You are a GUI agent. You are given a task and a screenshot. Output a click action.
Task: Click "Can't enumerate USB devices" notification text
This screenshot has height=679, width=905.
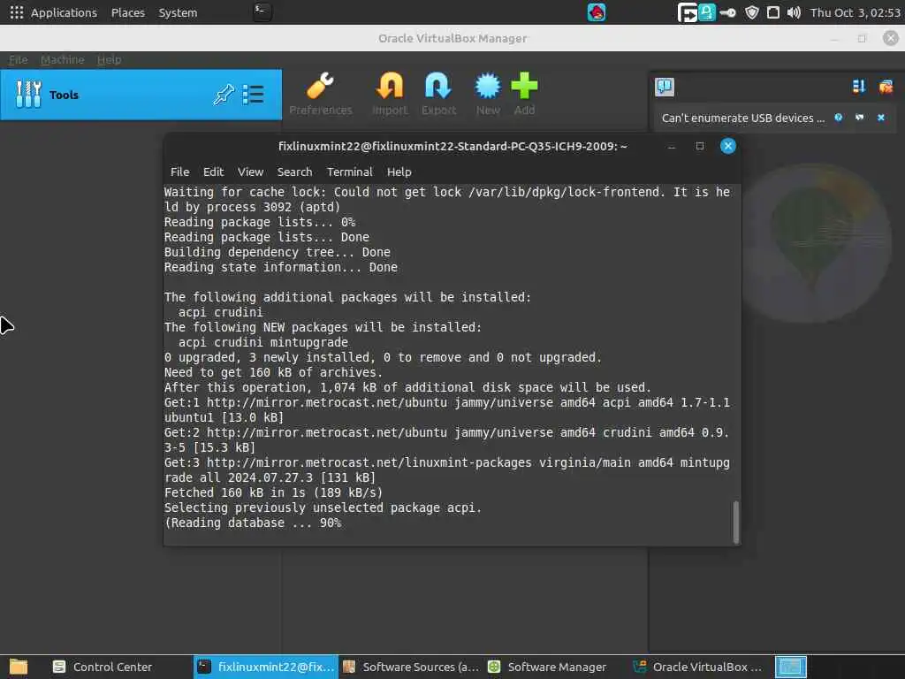point(742,118)
